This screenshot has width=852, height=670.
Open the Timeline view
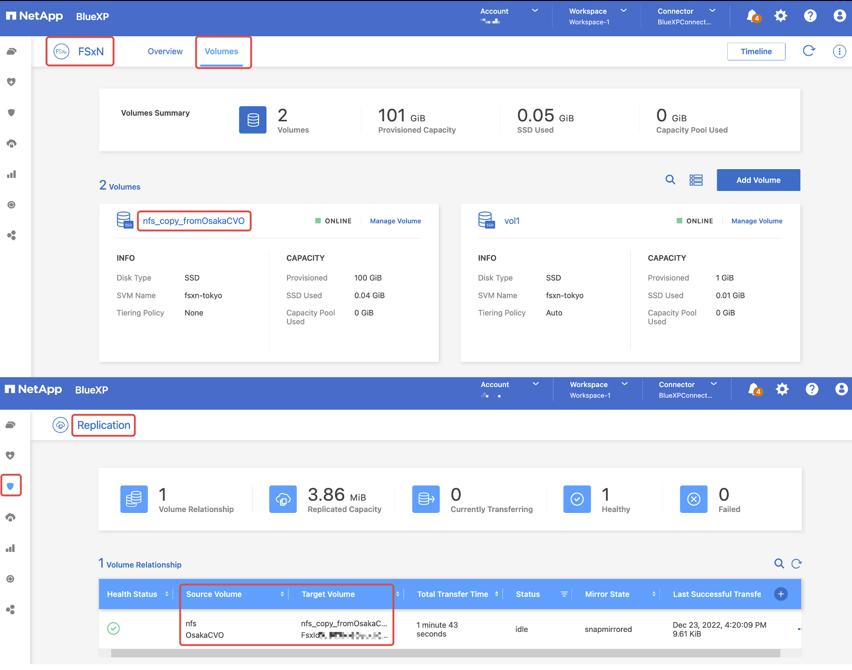point(756,52)
